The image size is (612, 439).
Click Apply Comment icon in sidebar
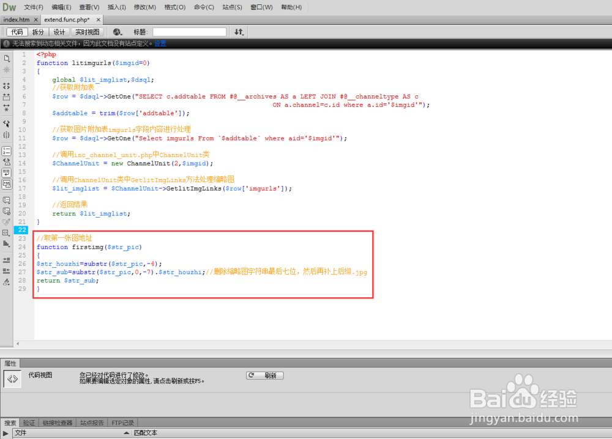coord(7,200)
